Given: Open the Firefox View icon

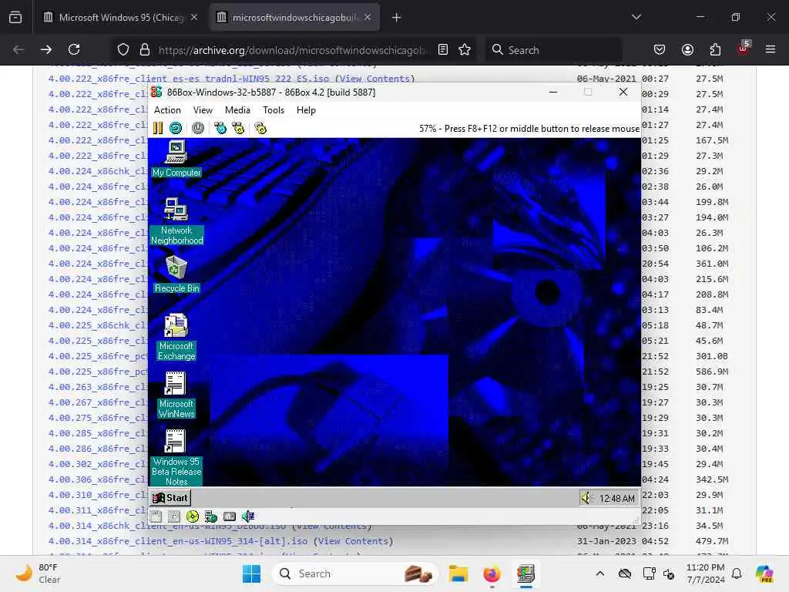Looking at the screenshot, I should tap(15, 18).
